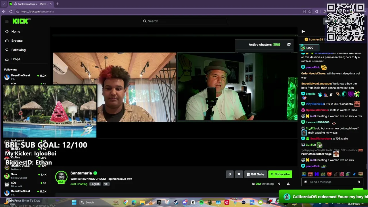
Task: Open VinylRichie84's chat username
Action: coord(315,104)
